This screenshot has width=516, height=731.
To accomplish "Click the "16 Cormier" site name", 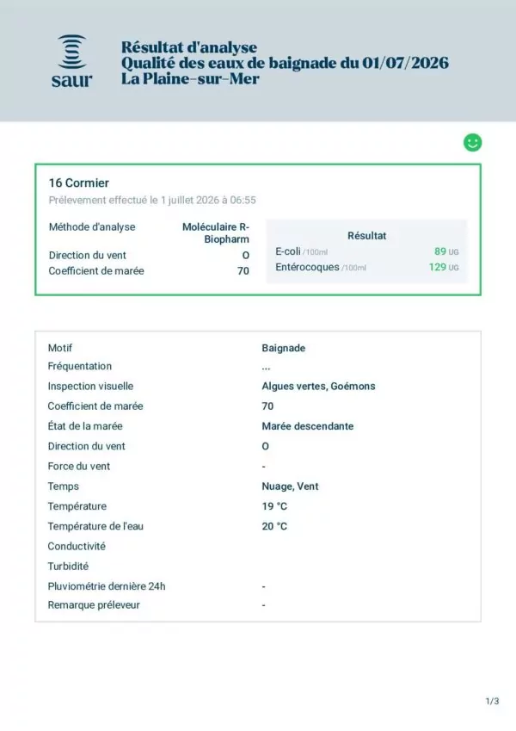I will click(79, 183).
